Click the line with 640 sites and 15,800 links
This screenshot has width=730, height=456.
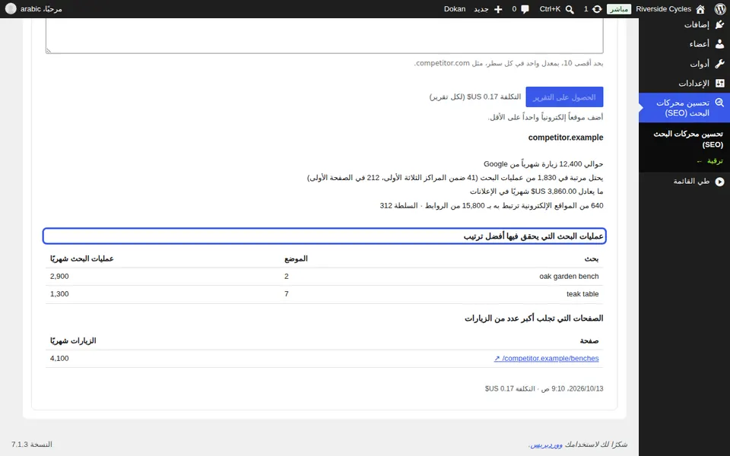[x=492, y=205]
